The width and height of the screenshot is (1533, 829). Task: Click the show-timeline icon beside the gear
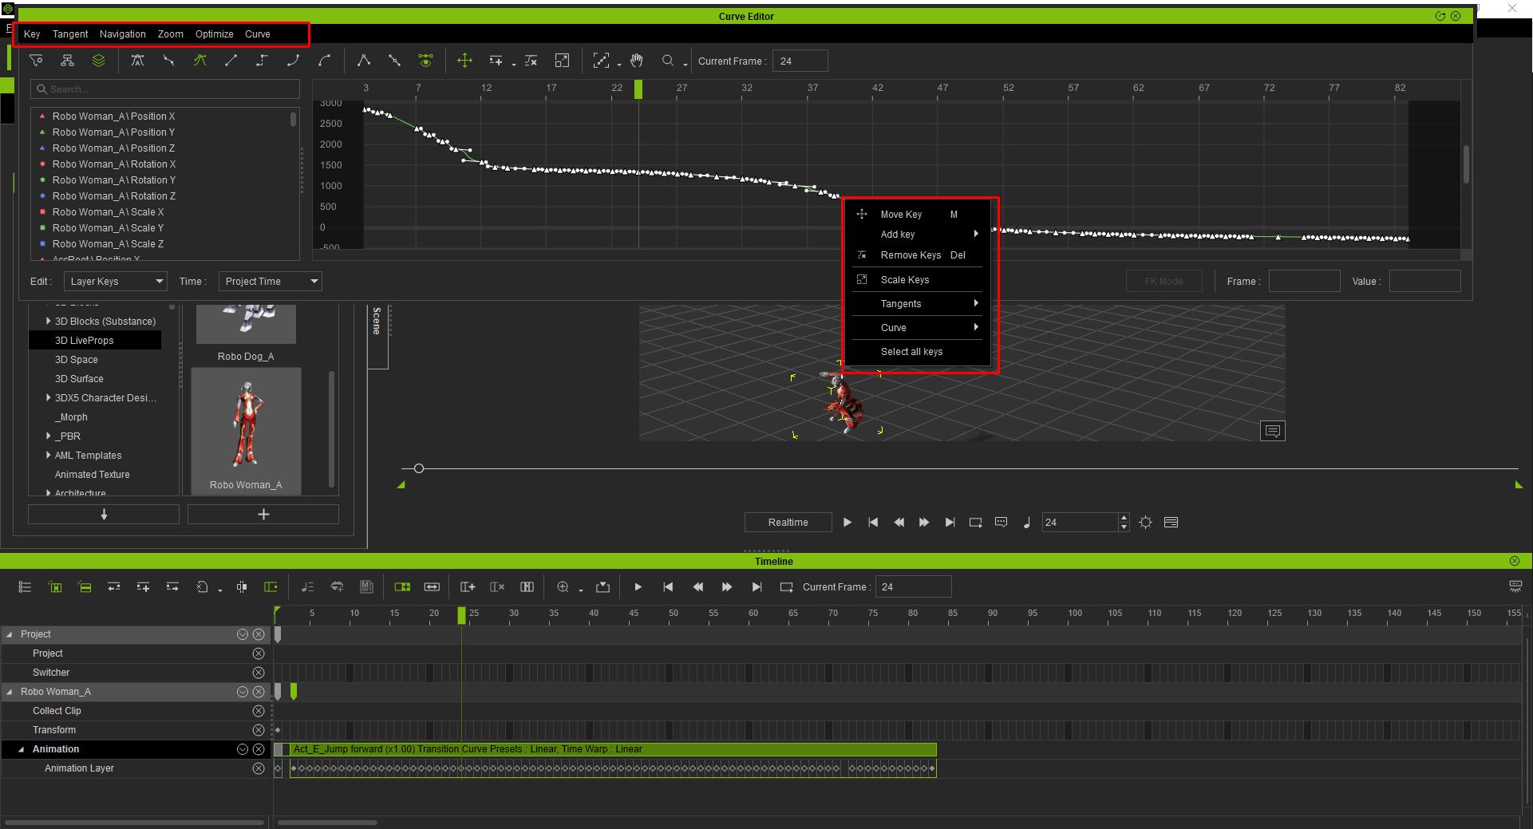[1171, 523]
